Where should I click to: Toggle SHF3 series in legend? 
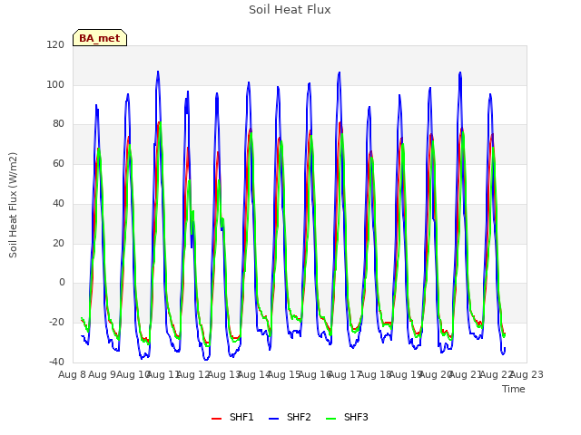point(347,417)
